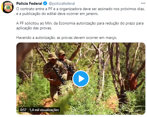Open the Polícia Federal profile avatar
Screen dimensions: 147x117
pos(7,7)
